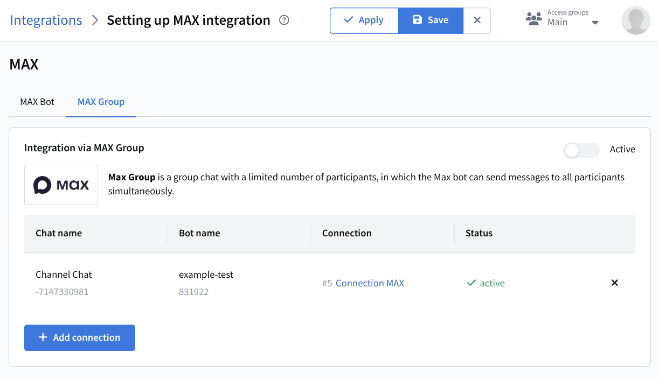Remove the Channel Chat connection row

(614, 283)
